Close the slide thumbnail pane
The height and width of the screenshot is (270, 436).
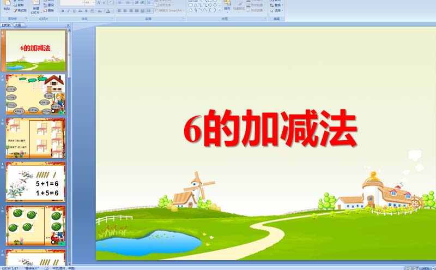68,25
